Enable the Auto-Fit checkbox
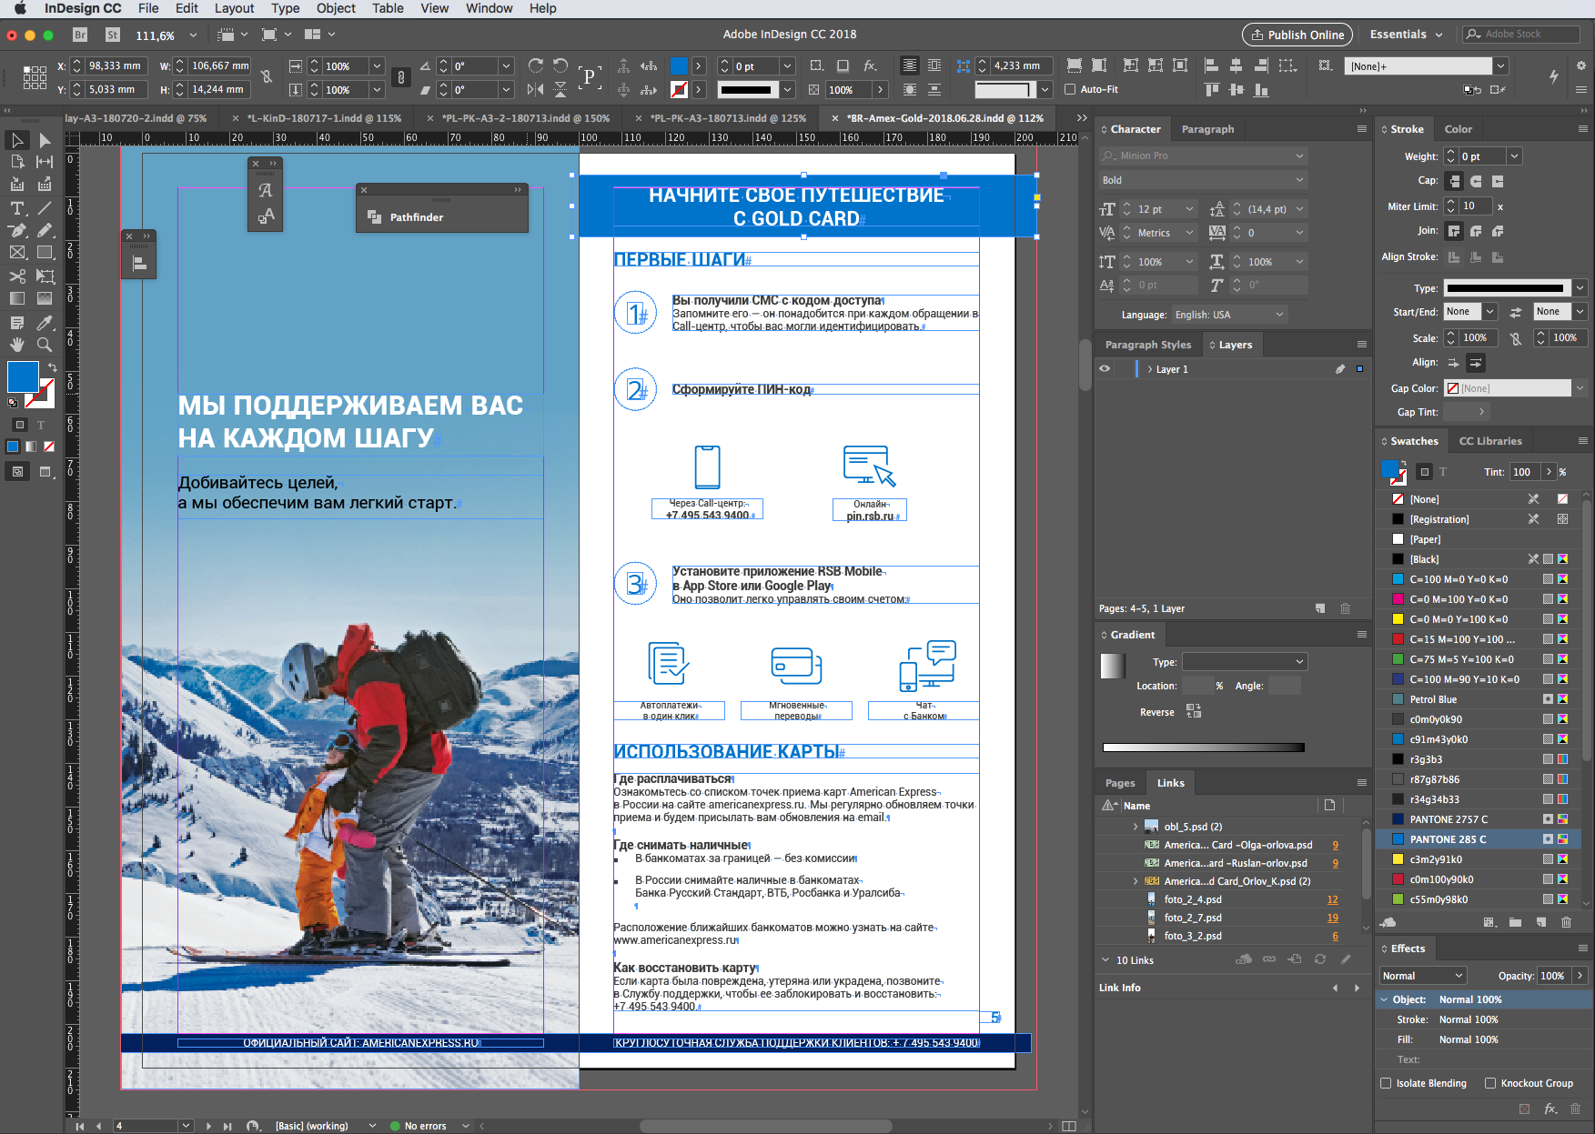The height and width of the screenshot is (1134, 1595). (1070, 89)
